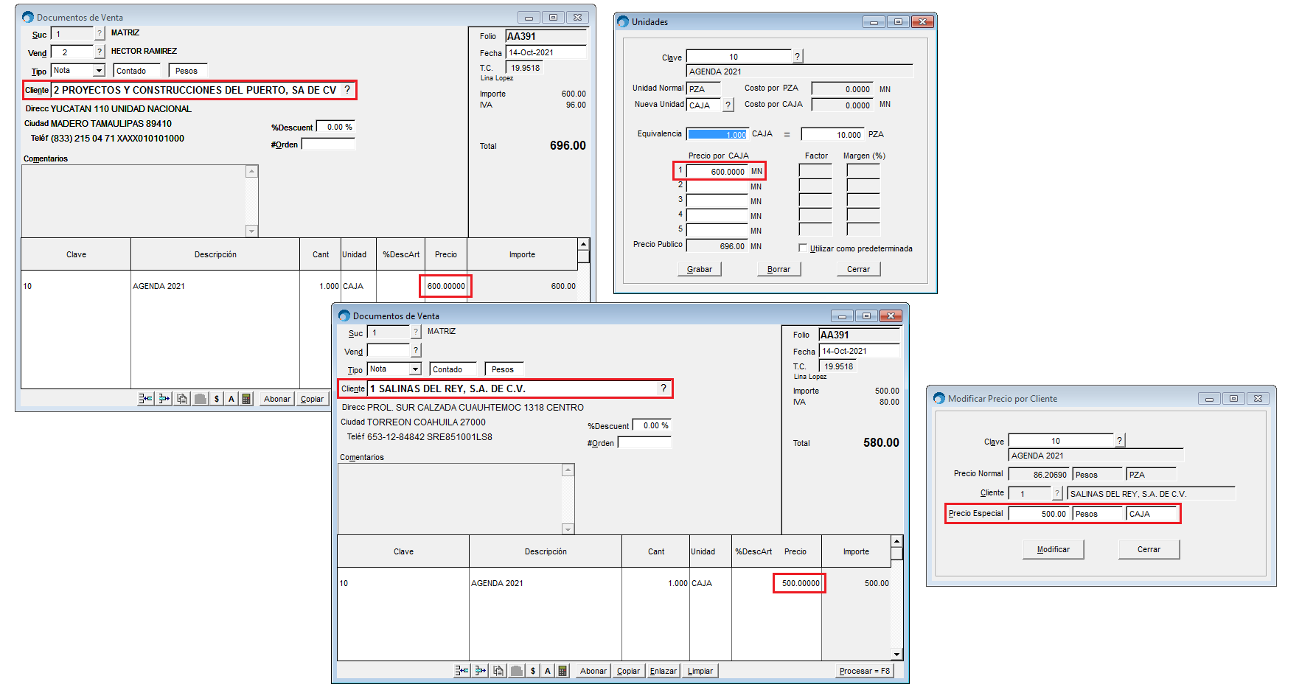Open the Tipo dropdown in the SALINAS sale window

415,369
